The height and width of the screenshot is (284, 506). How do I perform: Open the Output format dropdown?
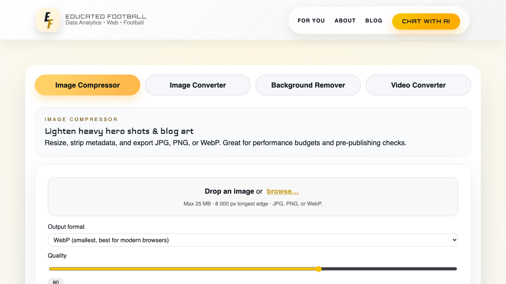pyautogui.click(x=253, y=240)
